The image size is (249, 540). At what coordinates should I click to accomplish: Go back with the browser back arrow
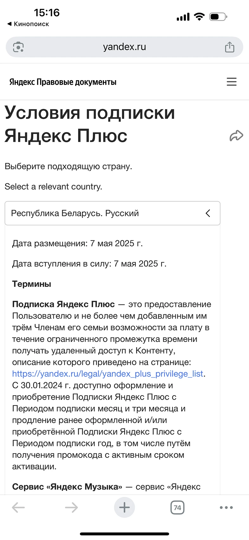(x=18, y=508)
